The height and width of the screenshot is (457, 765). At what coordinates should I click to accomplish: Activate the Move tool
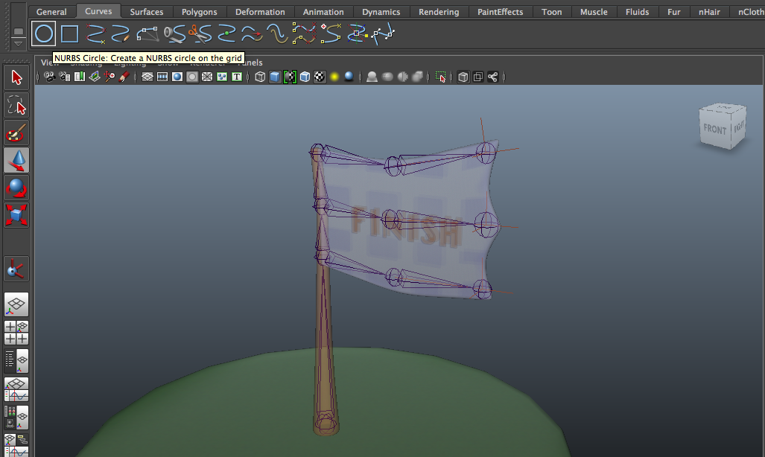(x=15, y=160)
